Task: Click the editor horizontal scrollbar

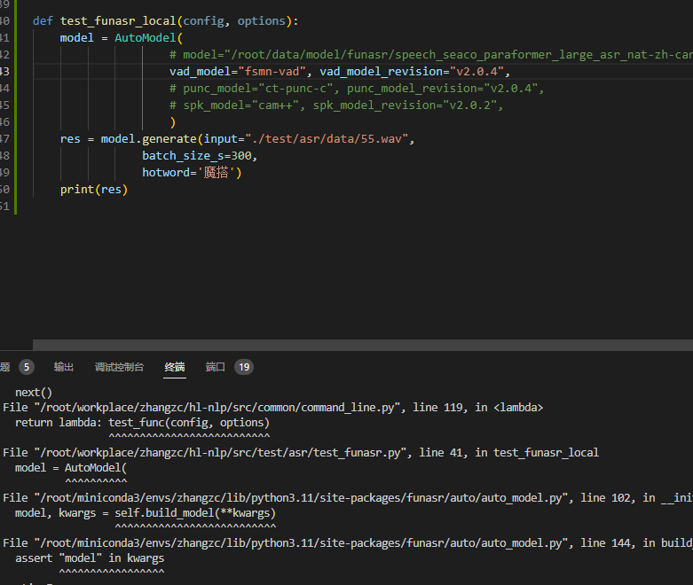Action: (x=362, y=345)
